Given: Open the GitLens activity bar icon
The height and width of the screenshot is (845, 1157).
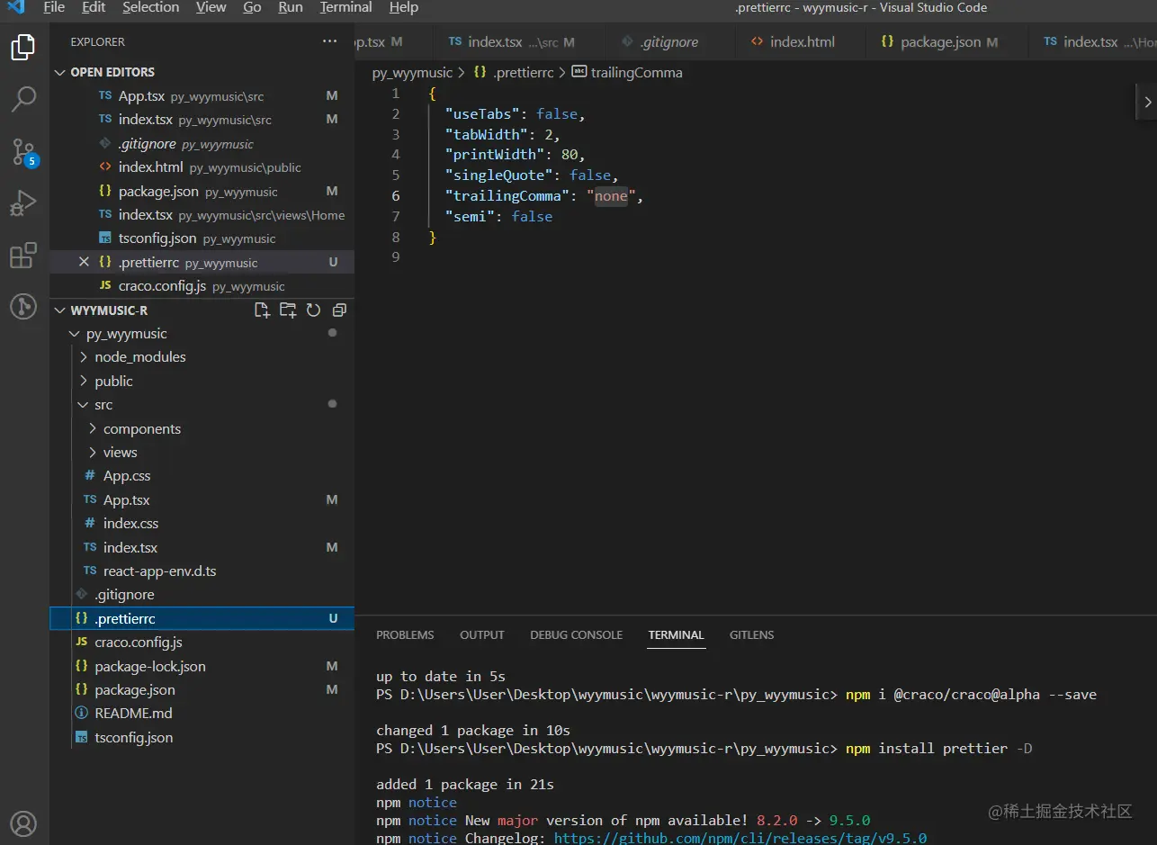Looking at the screenshot, I should tap(23, 307).
